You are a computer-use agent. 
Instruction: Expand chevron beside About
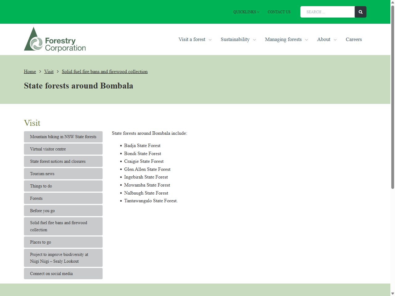(335, 40)
